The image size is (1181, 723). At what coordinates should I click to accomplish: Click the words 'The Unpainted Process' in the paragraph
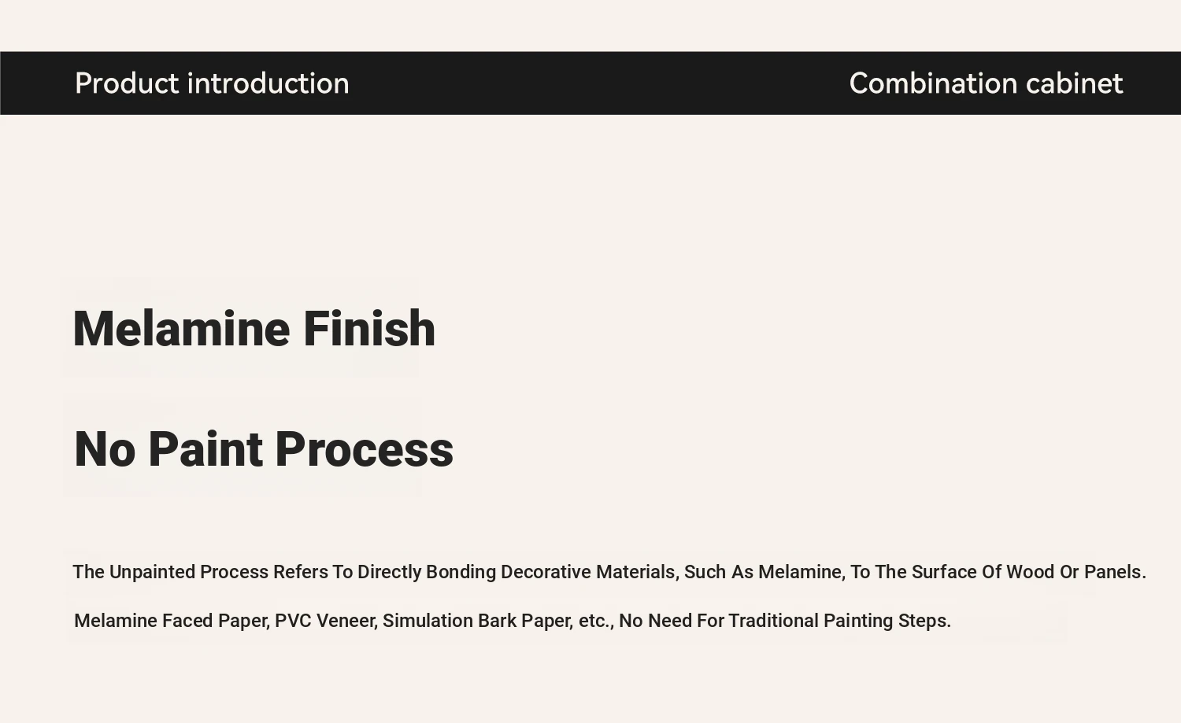coord(171,572)
